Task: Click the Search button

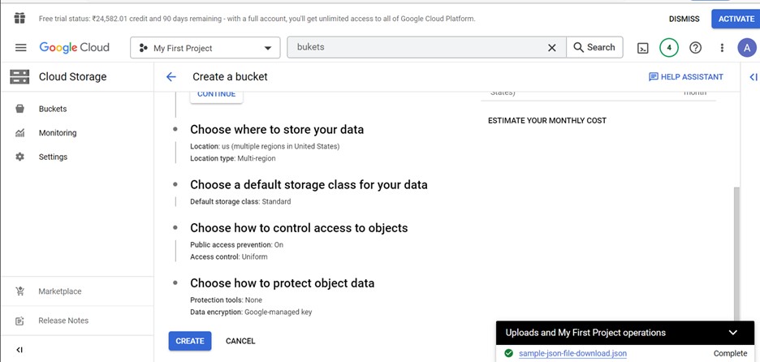Action: [594, 48]
